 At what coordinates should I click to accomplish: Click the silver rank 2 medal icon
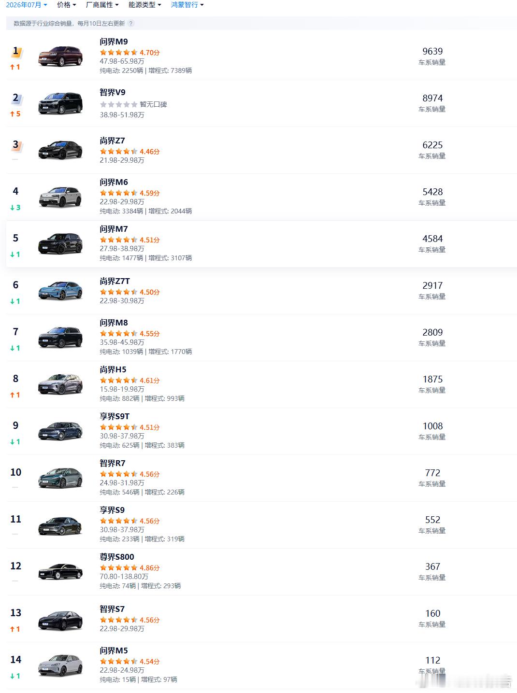point(16,98)
